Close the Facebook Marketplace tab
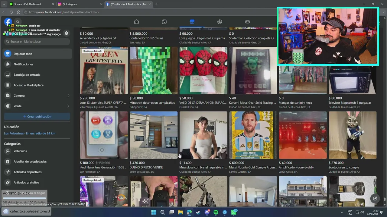The height and width of the screenshot is (217, 387). click(149, 4)
